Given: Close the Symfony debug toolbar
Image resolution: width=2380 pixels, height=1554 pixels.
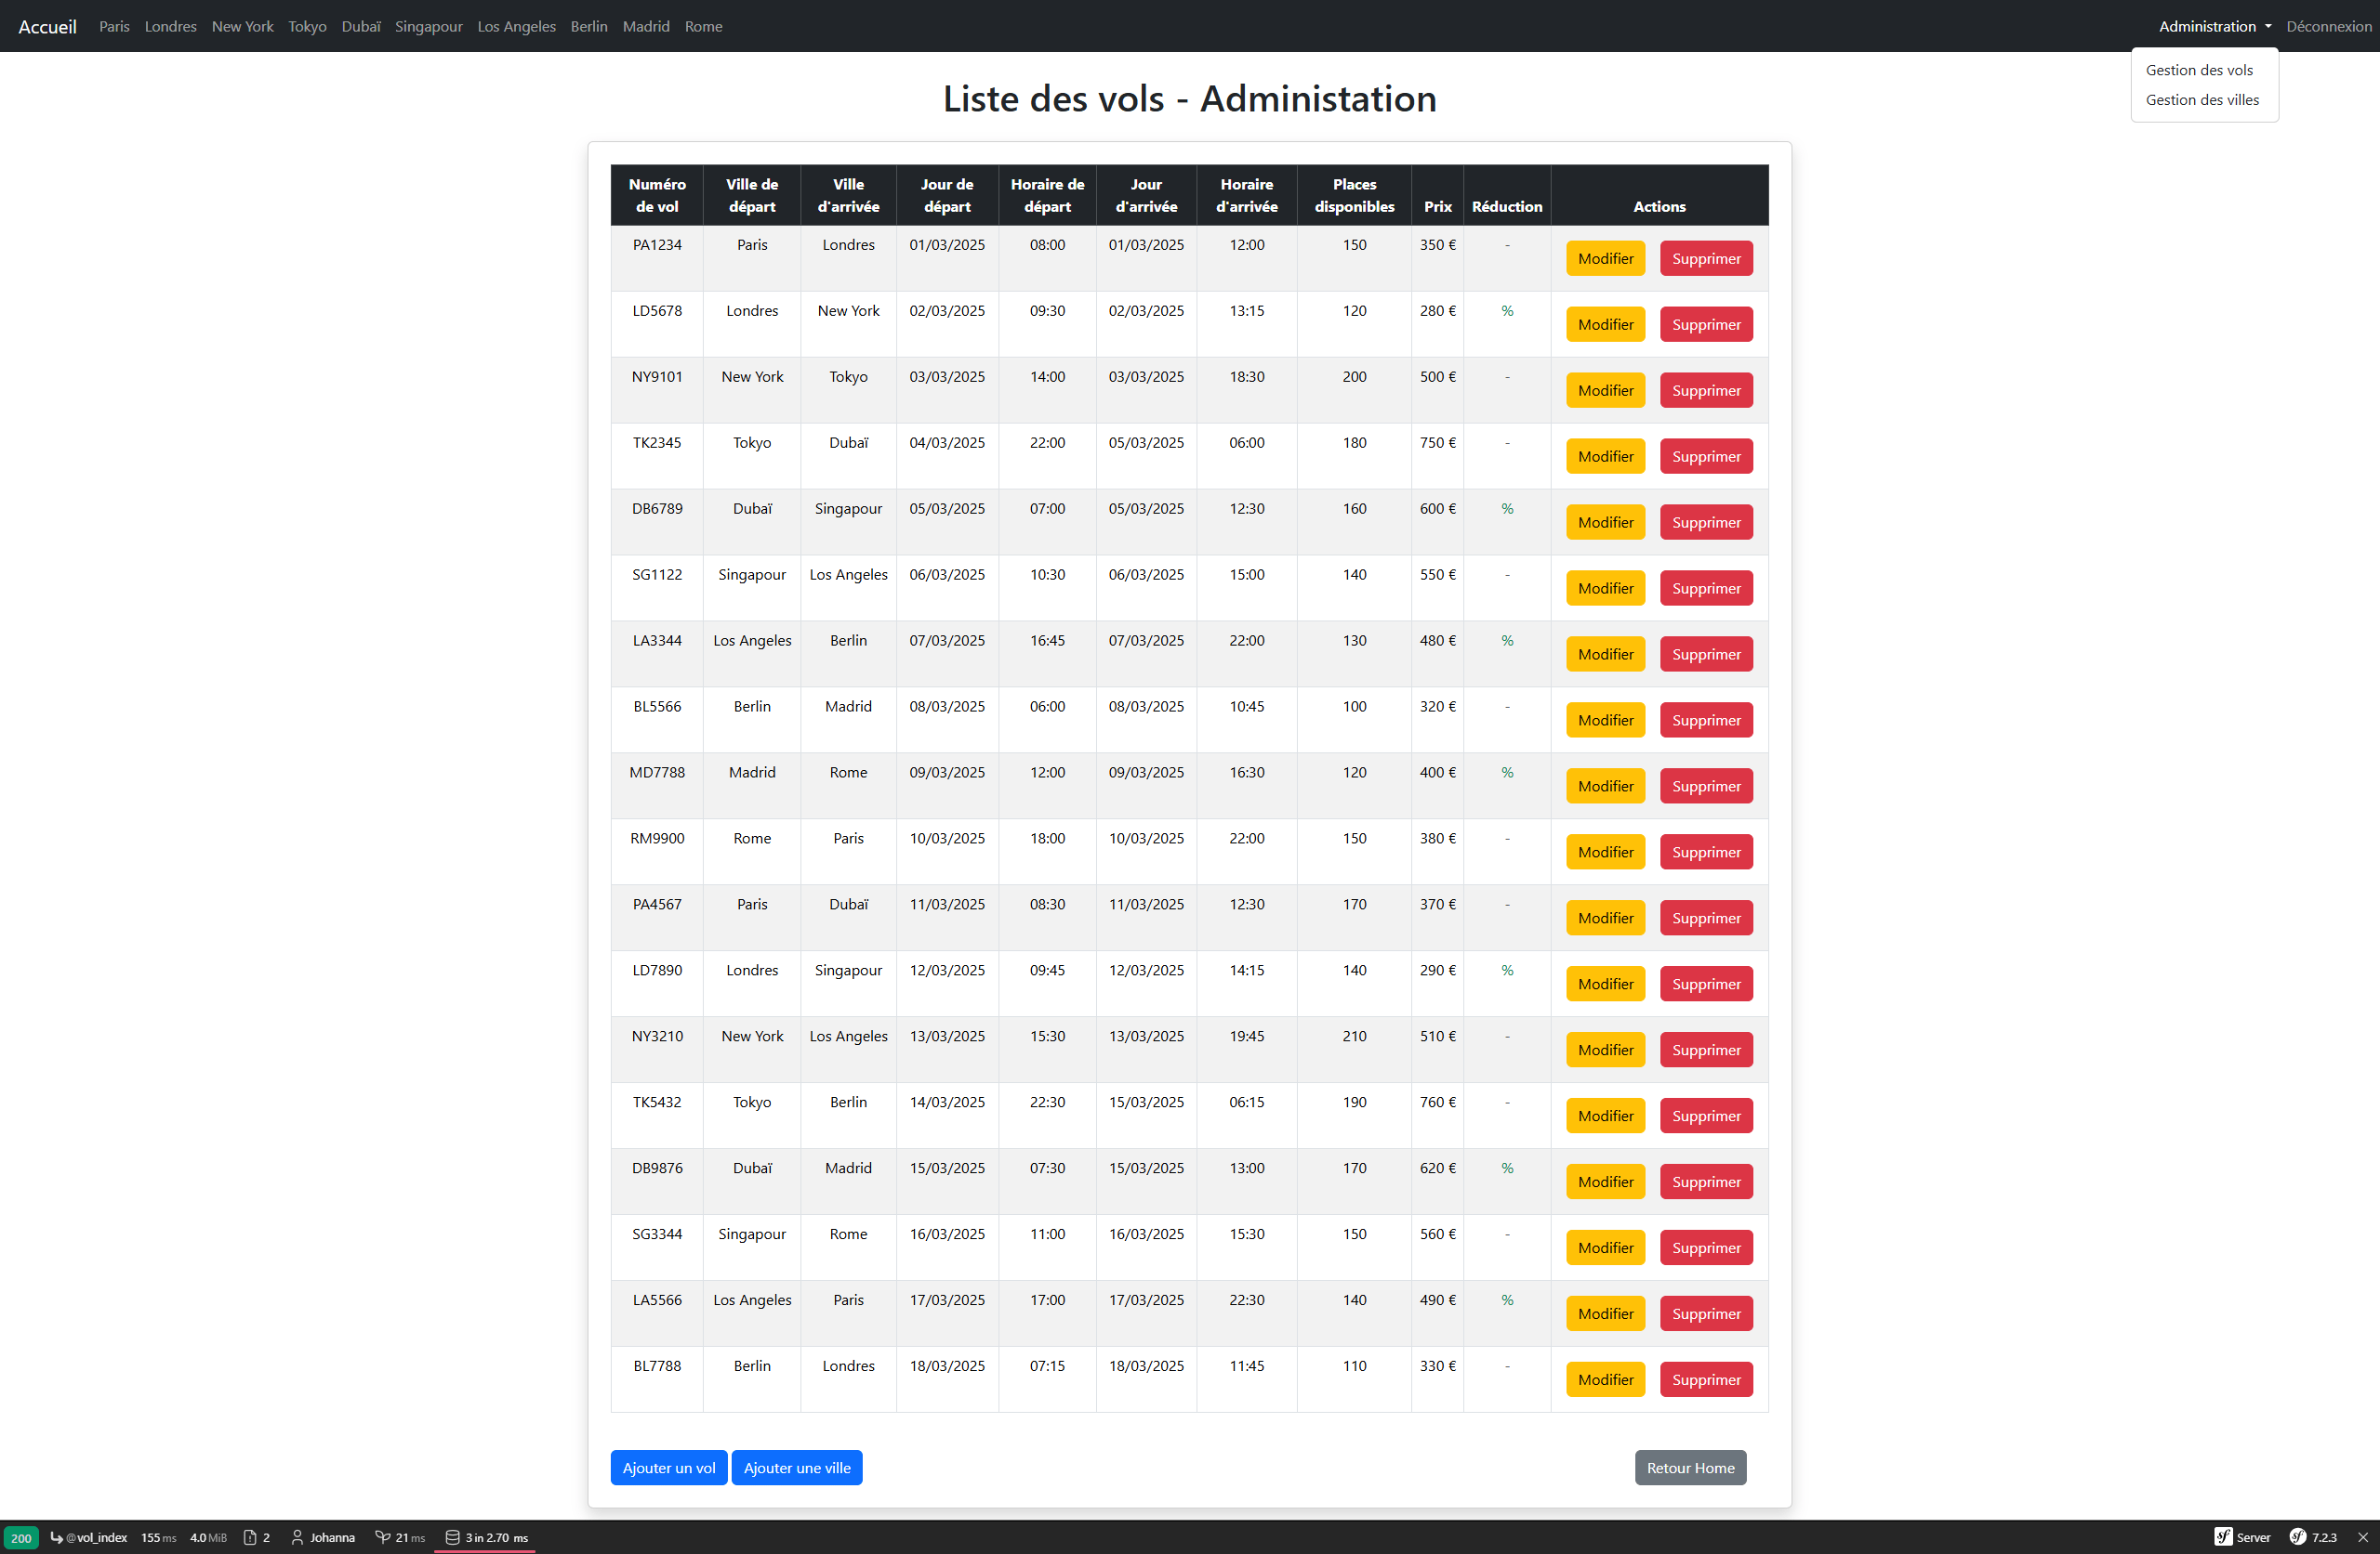Looking at the screenshot, I should [x=2362, y=1537].
